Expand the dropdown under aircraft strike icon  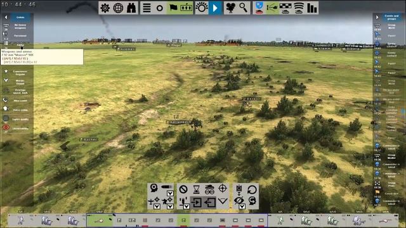[x=157, y=206]
